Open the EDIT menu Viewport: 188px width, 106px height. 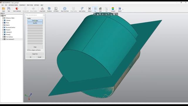coord(6,5)
